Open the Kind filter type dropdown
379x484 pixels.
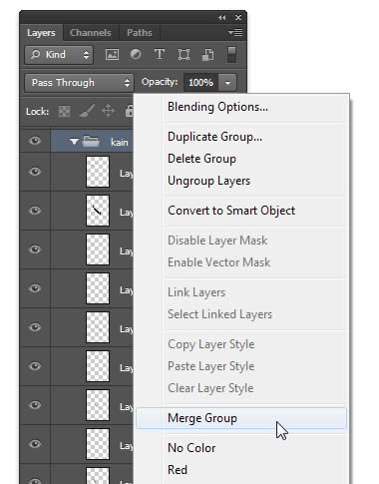coord(59,55)
